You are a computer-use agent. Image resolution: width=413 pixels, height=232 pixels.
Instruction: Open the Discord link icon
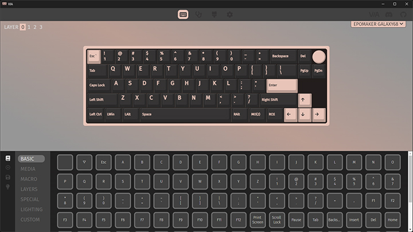click(x=389, y=14)
